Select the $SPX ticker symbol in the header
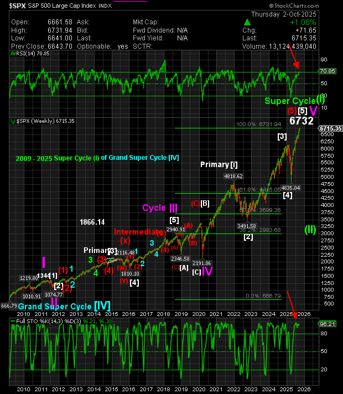This screenshot has width=343, height=394. (17, 6)
